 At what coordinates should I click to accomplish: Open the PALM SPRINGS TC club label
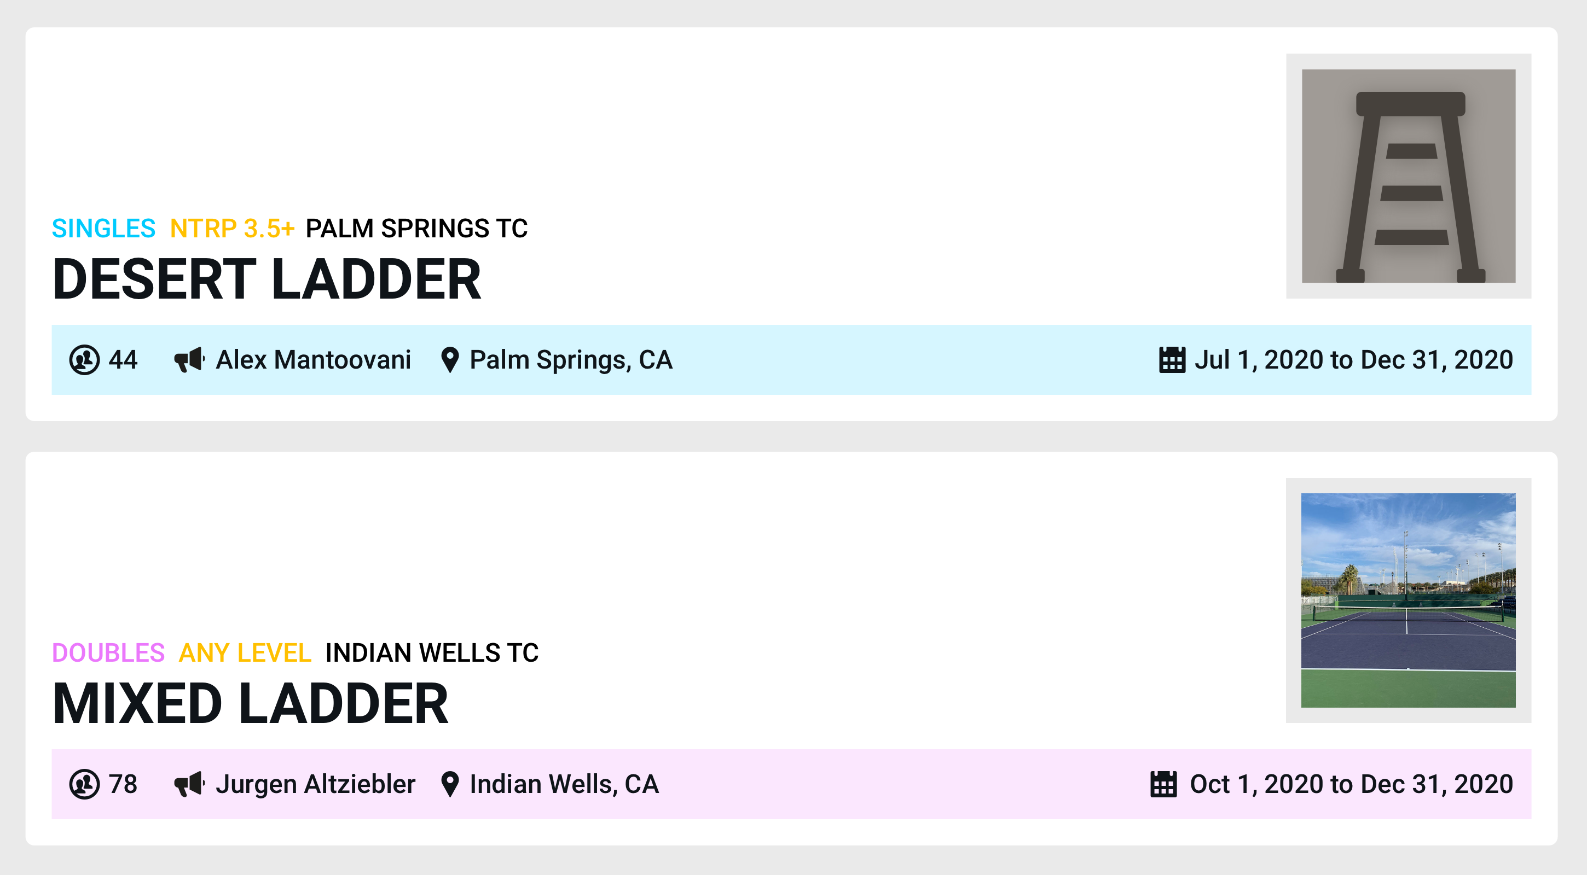416,229
